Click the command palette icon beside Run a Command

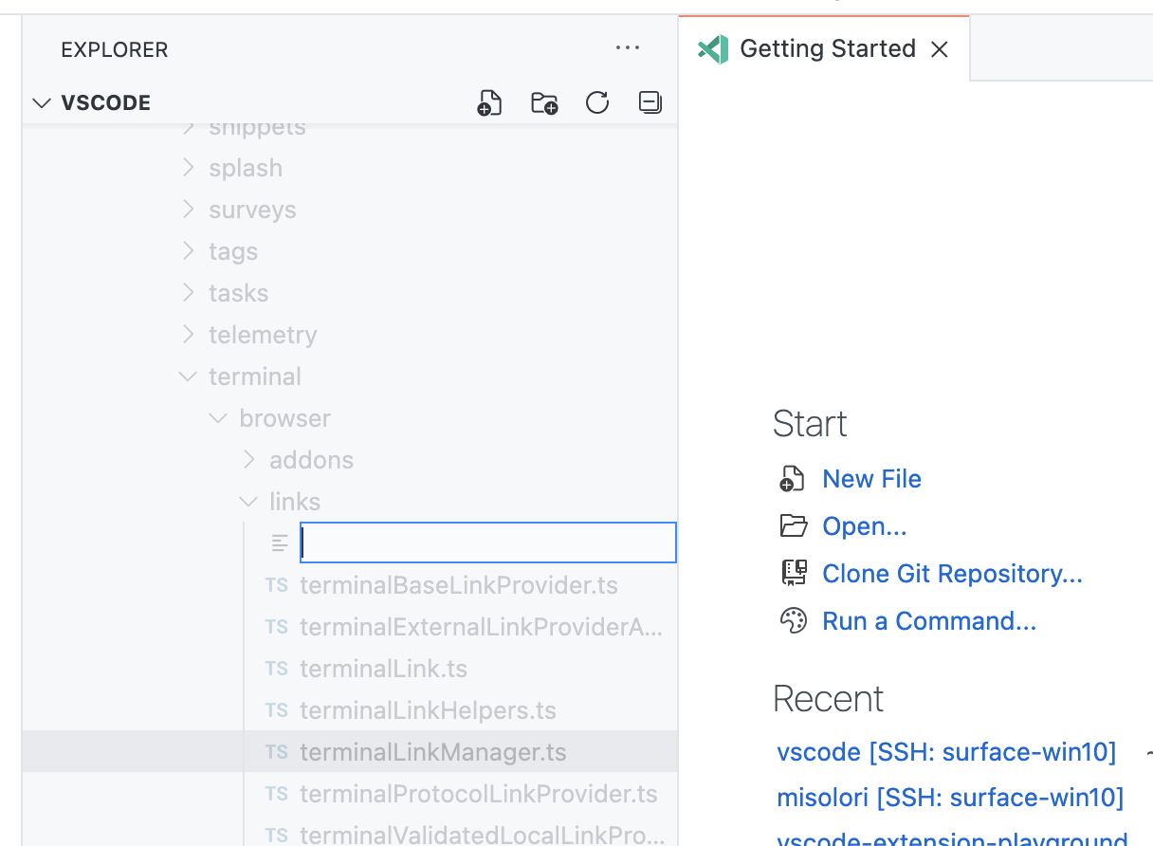pos(794,620)
